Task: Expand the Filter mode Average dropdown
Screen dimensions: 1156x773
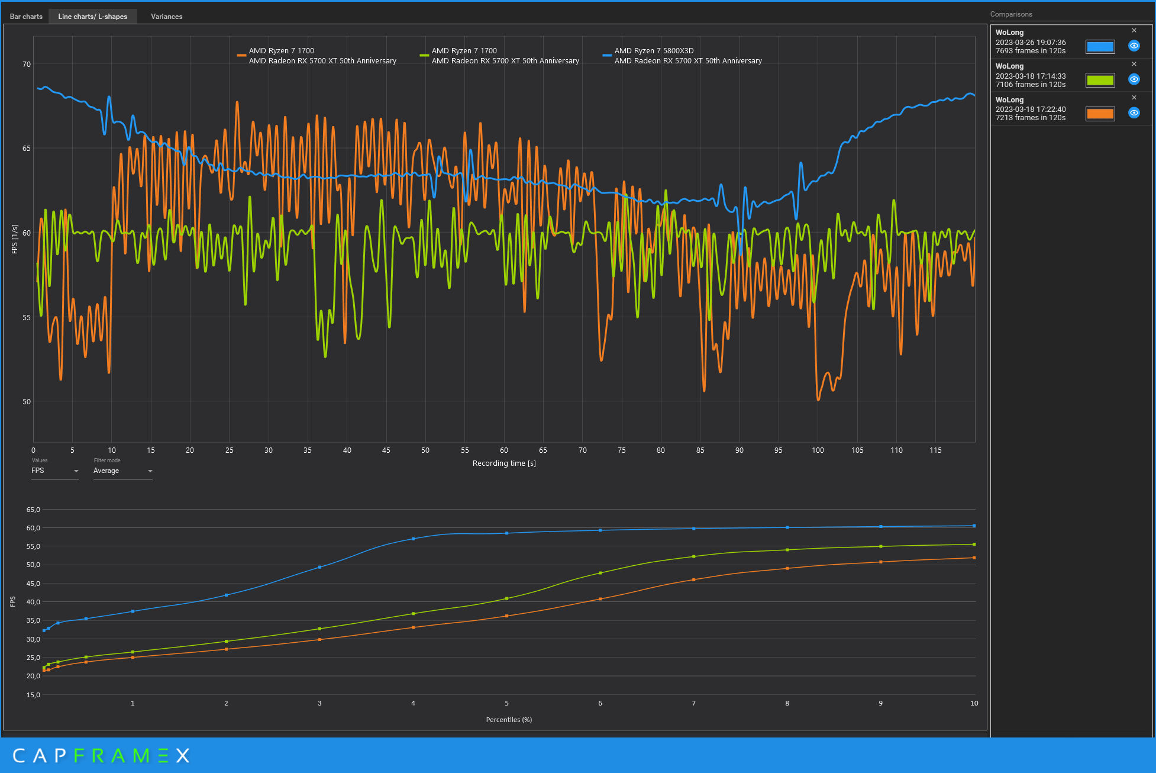Action: tap(122, 471)
